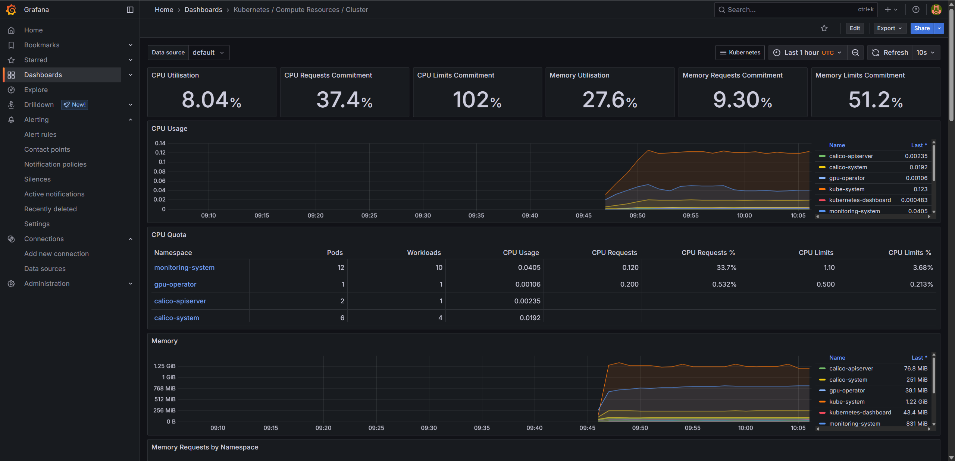Expand the Administration section chevron
Image resolution: width=955 pixels, height=461 pixels.
click(x=131, y=284)
